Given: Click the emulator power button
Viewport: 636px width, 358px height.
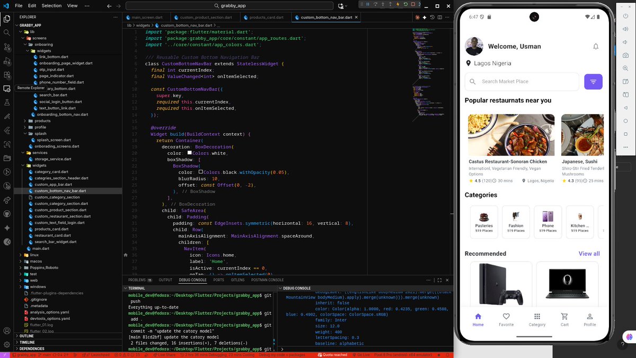Looking at the screenshot, I should tap(626, 15).
